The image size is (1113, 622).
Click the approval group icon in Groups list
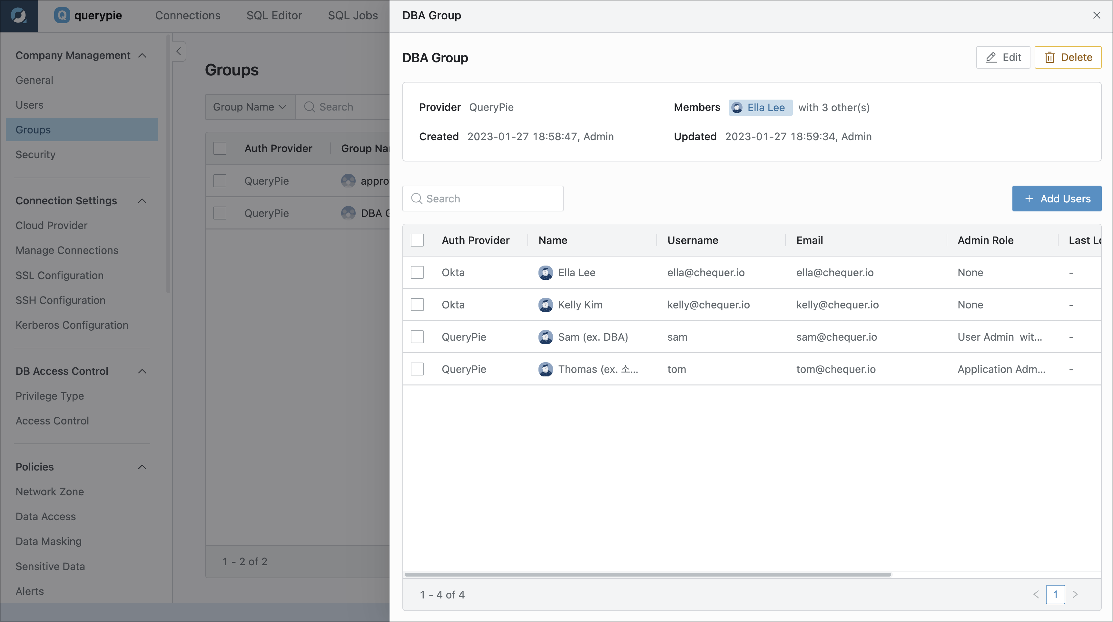pos(348,181)
